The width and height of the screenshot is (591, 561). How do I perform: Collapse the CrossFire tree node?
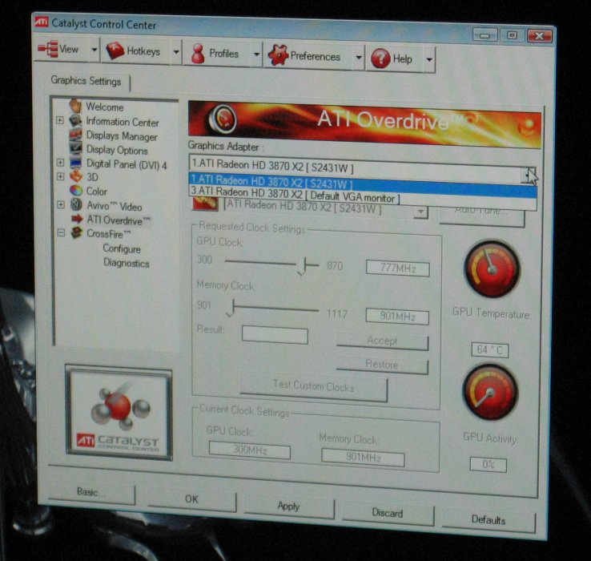(x=61, y=232)
